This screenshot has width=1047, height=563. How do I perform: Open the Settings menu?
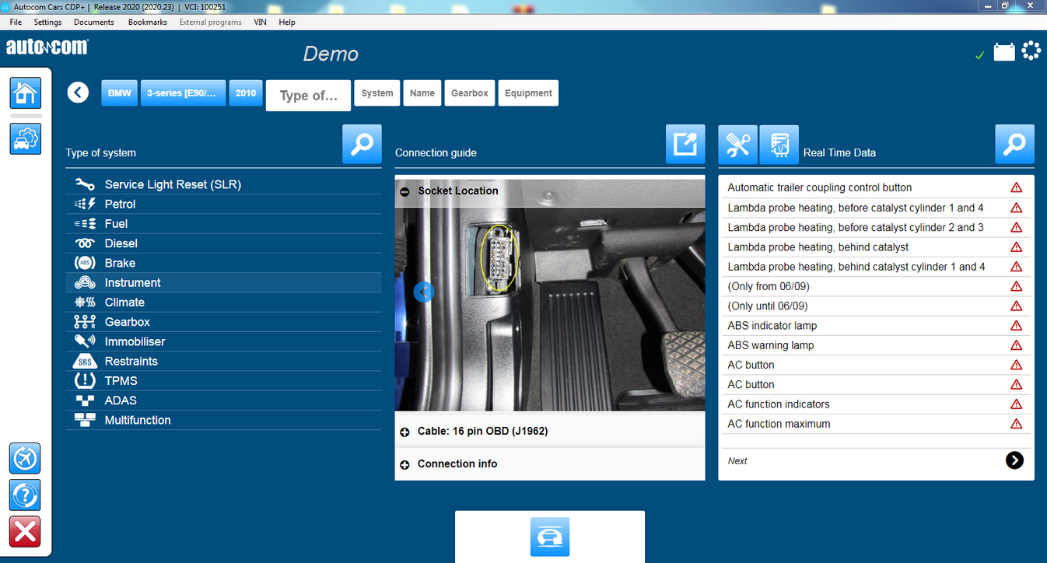point(47,22)
